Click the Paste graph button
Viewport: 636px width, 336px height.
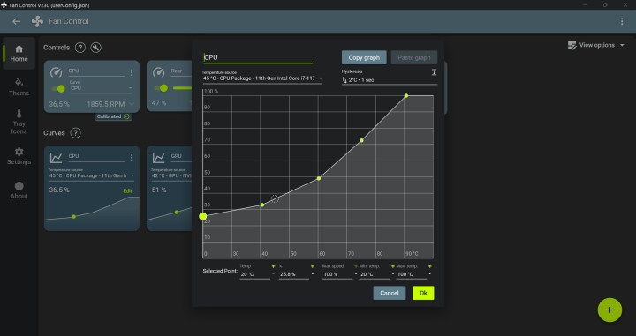click(x=414, y=57)
